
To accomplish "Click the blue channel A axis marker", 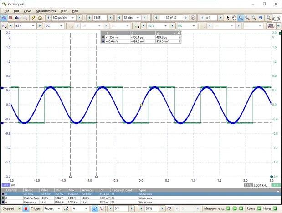I will pyautogui.click(x=2, y=88).
